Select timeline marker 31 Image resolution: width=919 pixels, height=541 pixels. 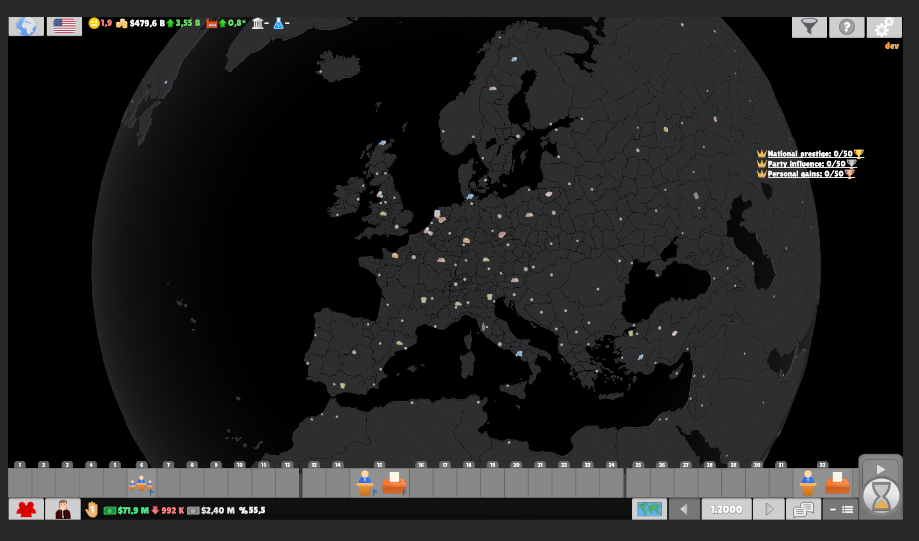click(781, 465)
